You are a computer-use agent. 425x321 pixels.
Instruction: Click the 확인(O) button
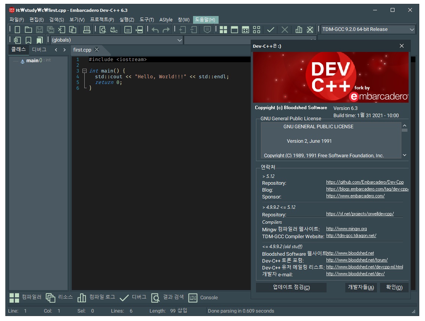coord(394,287)
